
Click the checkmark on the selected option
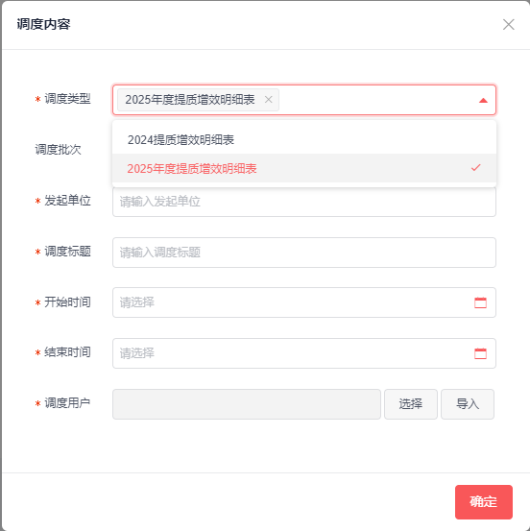pyautogui.click(x=476, y=167)
